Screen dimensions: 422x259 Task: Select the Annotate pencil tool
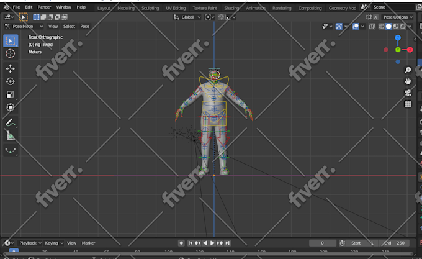[11, 123]
